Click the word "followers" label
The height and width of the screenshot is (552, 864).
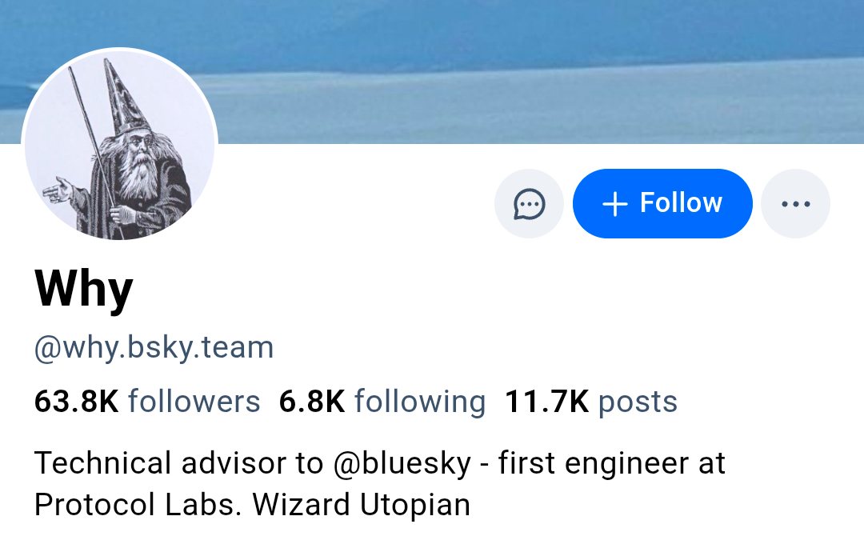(x=194, y=402)
